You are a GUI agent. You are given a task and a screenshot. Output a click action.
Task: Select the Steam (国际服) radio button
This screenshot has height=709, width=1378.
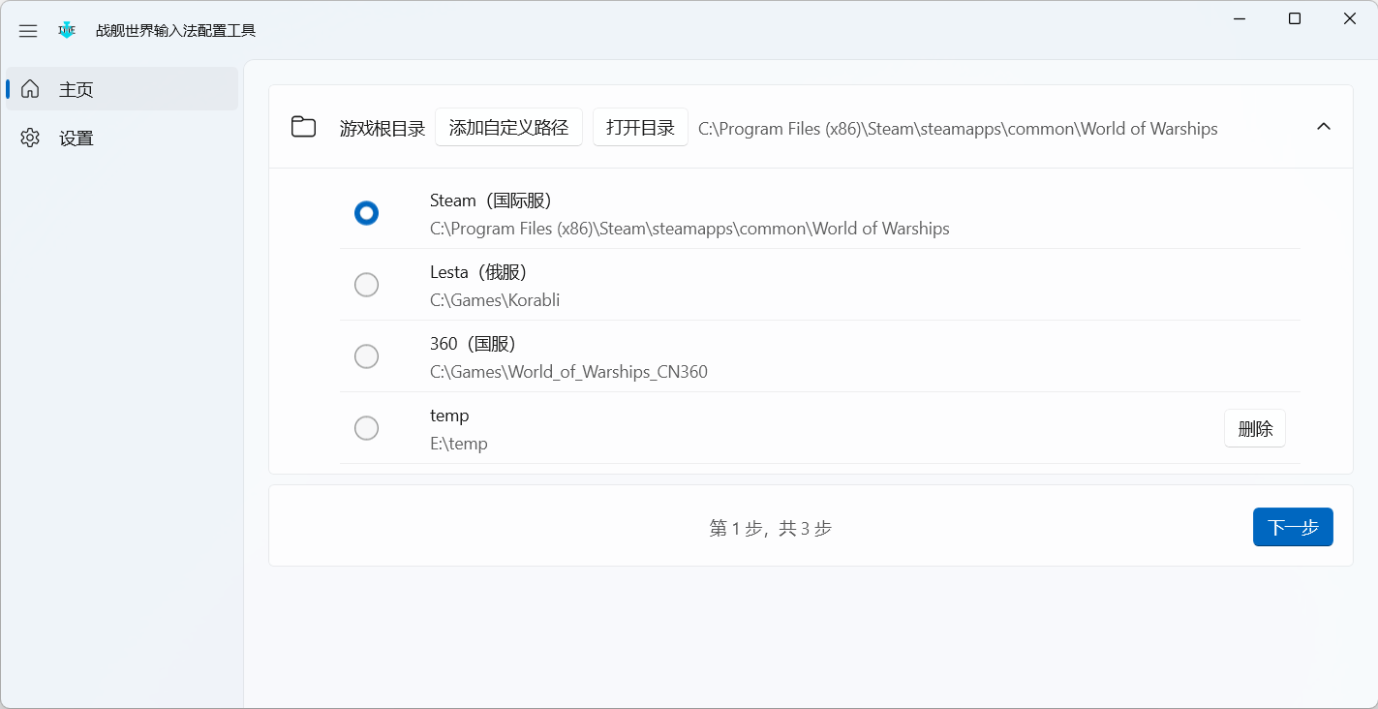366,213
